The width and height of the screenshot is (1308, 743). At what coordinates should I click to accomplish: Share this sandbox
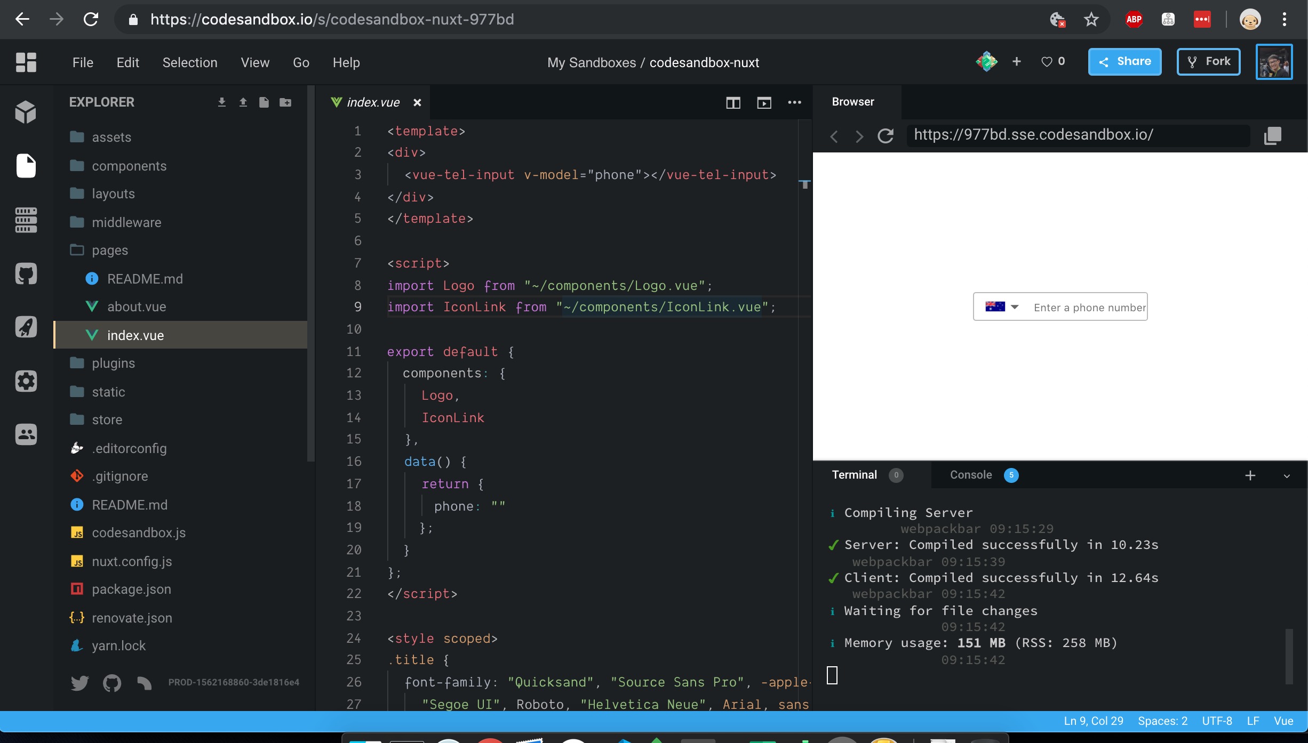pos(1124,61)
